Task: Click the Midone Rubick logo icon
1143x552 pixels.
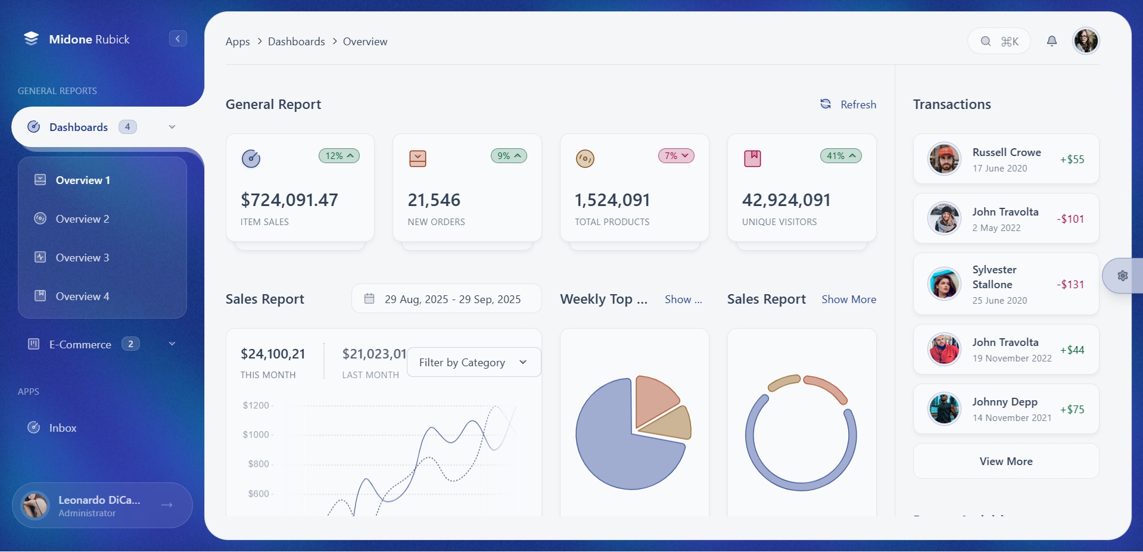Action: tap(31, 38)
